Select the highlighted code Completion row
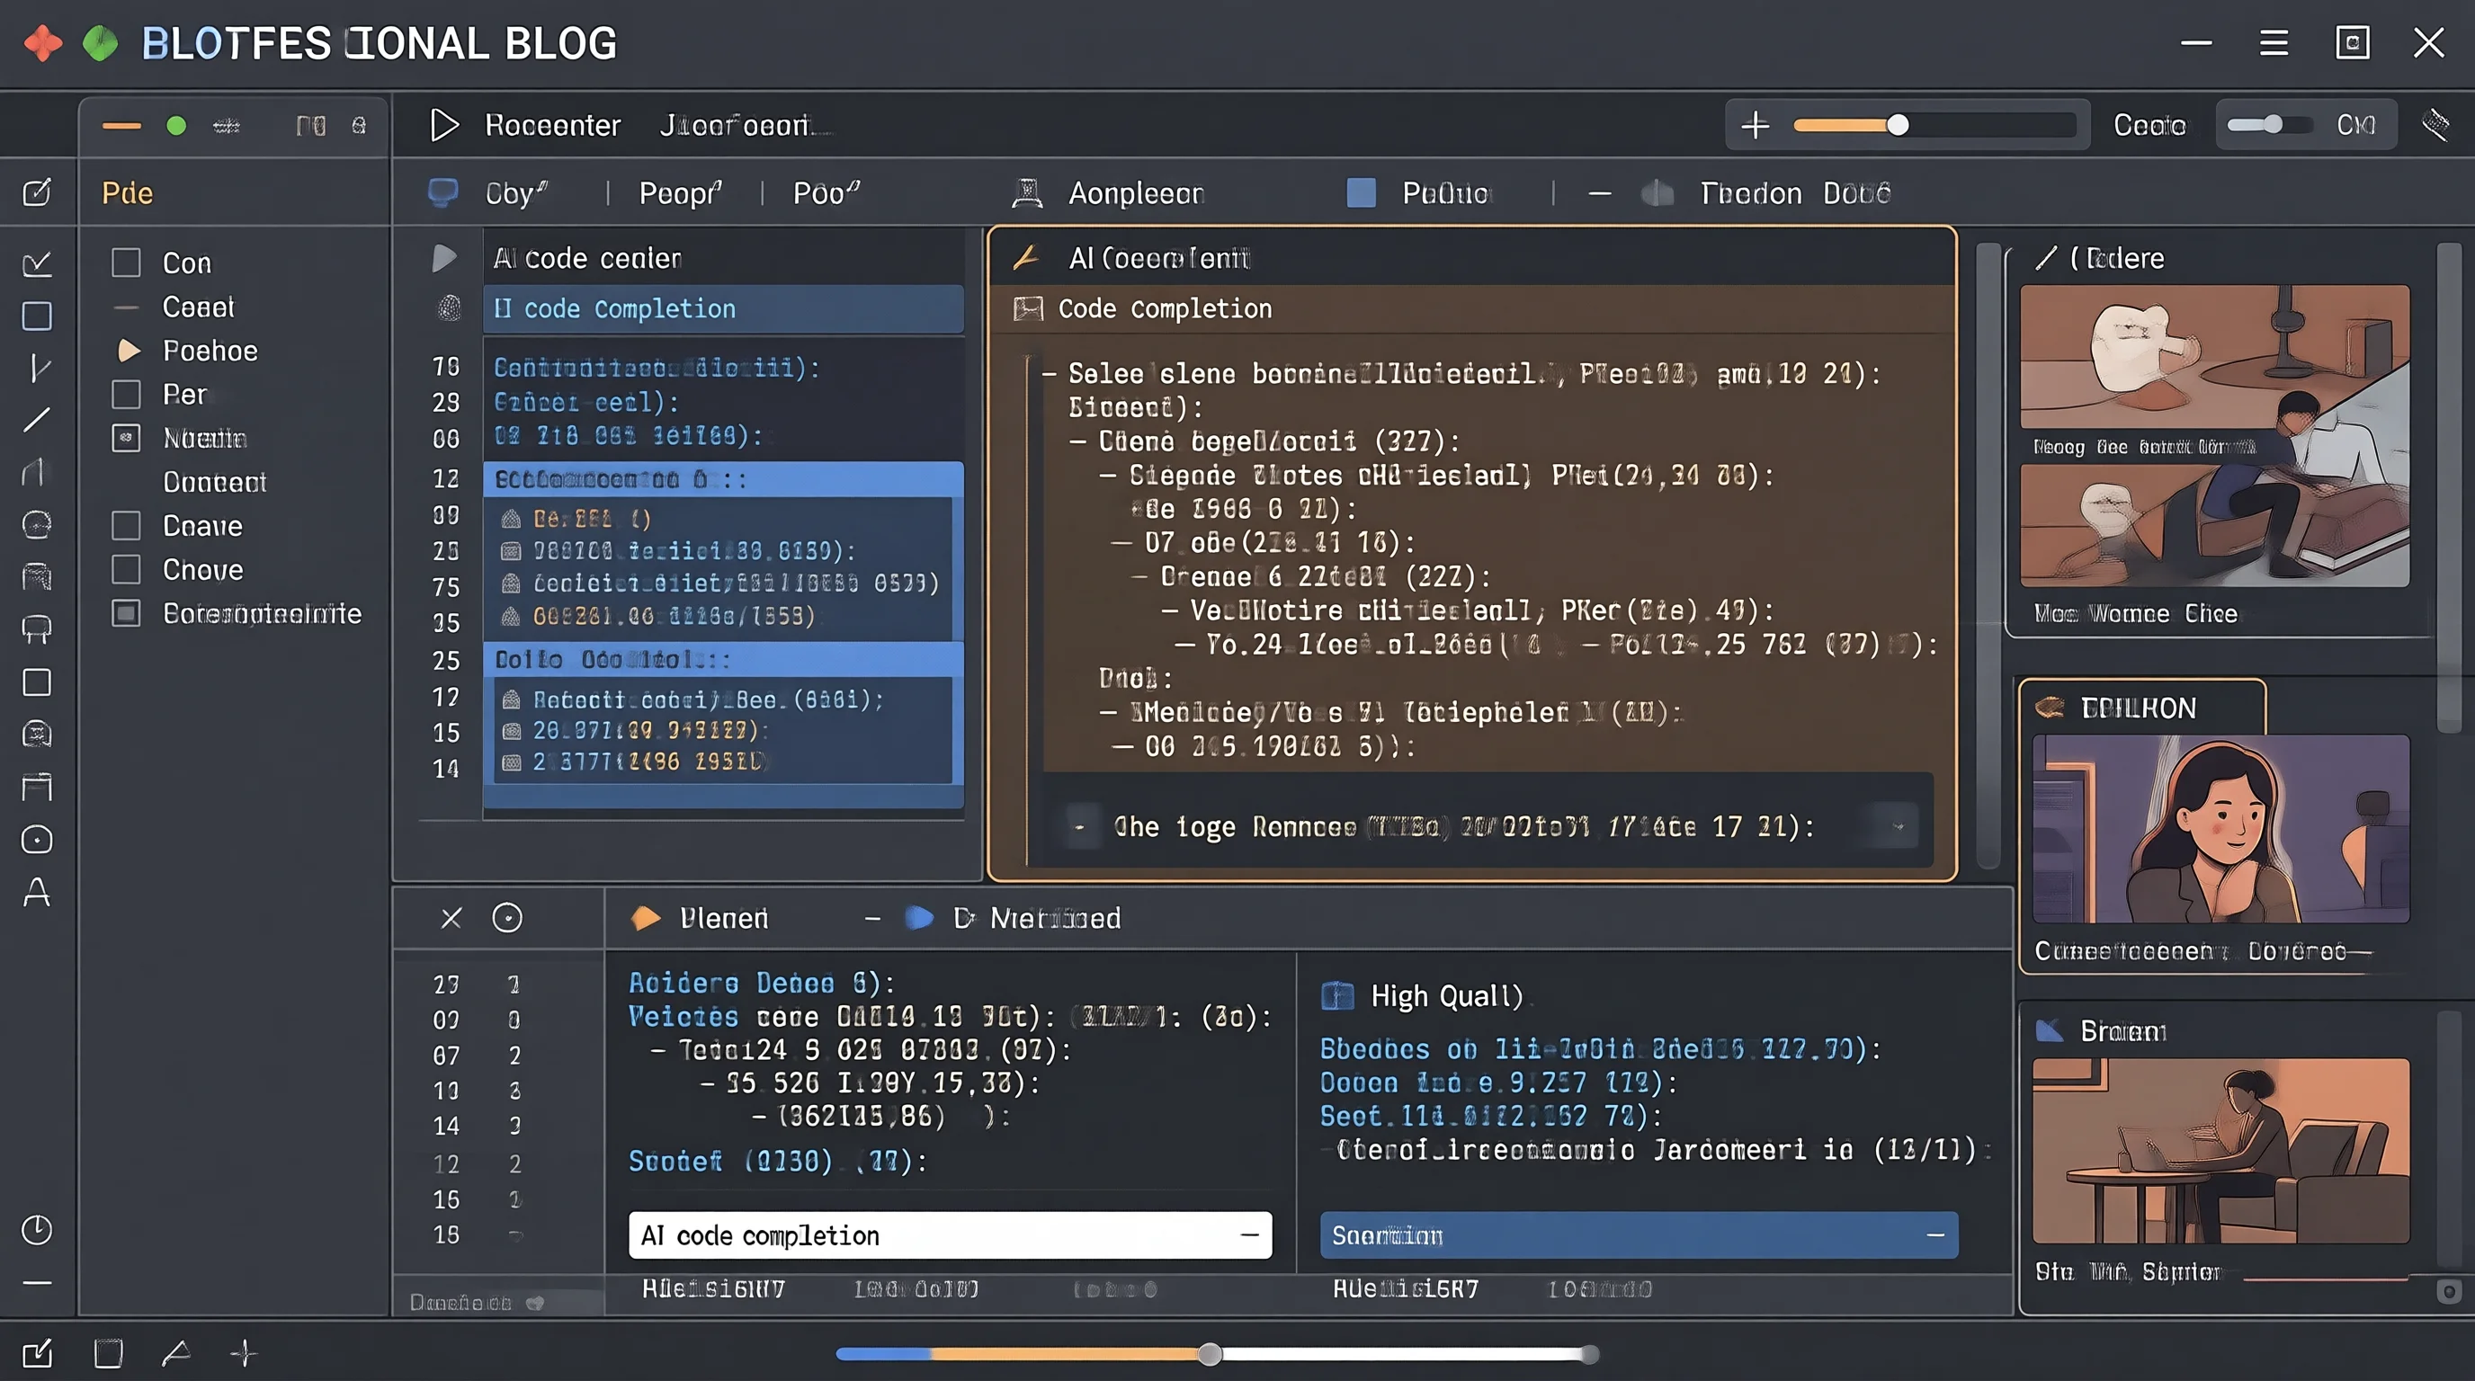 [723, 308]
